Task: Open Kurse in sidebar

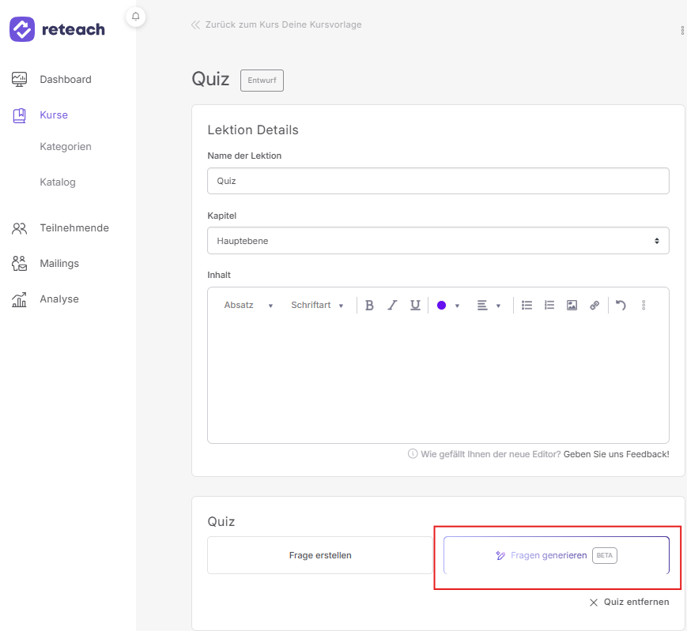Action: [x=54, y=115]
